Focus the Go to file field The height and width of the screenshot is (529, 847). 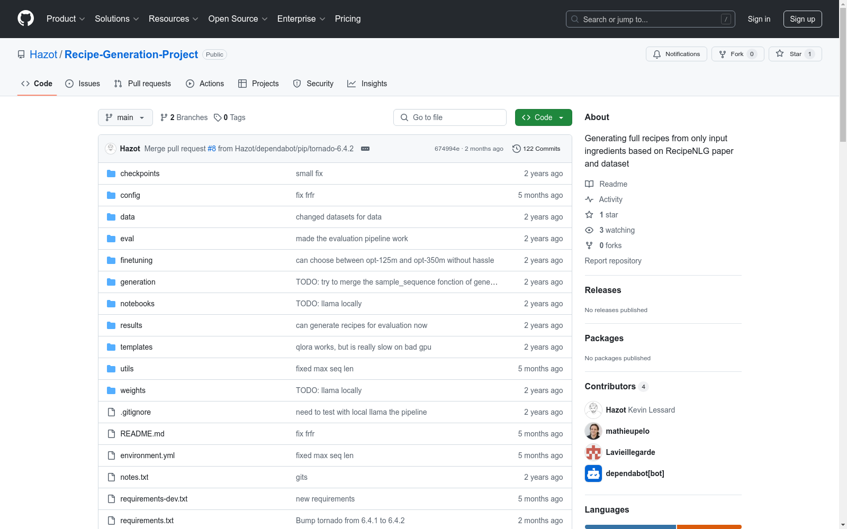click(x=450, y=117)
